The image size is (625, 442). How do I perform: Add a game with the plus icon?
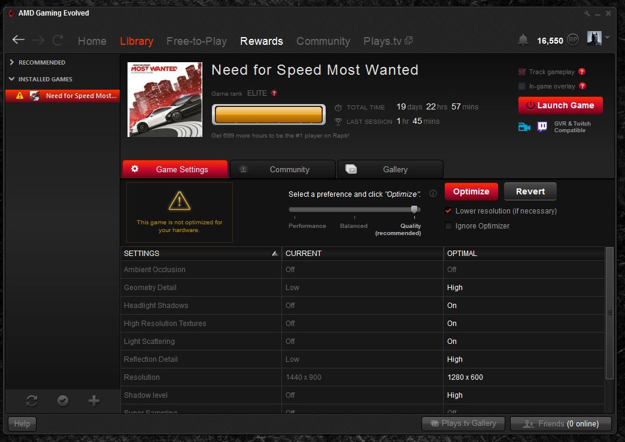tap(94, 401)
